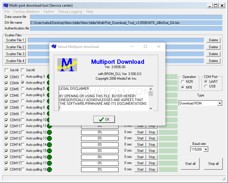Uncheck the COM3 checkbox
The width and height of the screenshot is (228, 183).
point(6,77)
